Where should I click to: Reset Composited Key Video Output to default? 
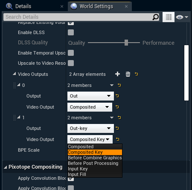click(x=117, y=139)
